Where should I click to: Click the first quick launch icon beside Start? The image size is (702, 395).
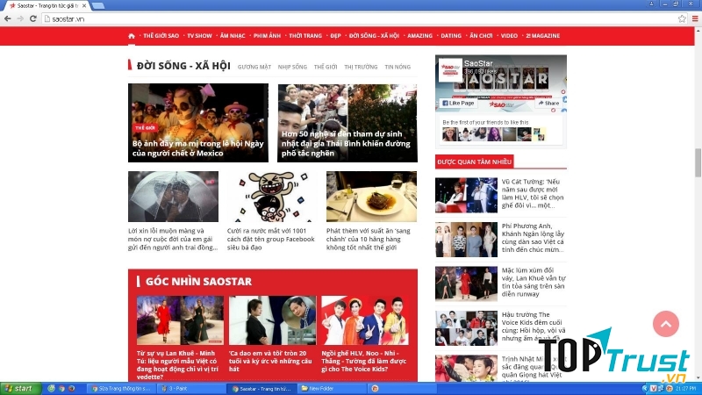click(x=51, y=388)
